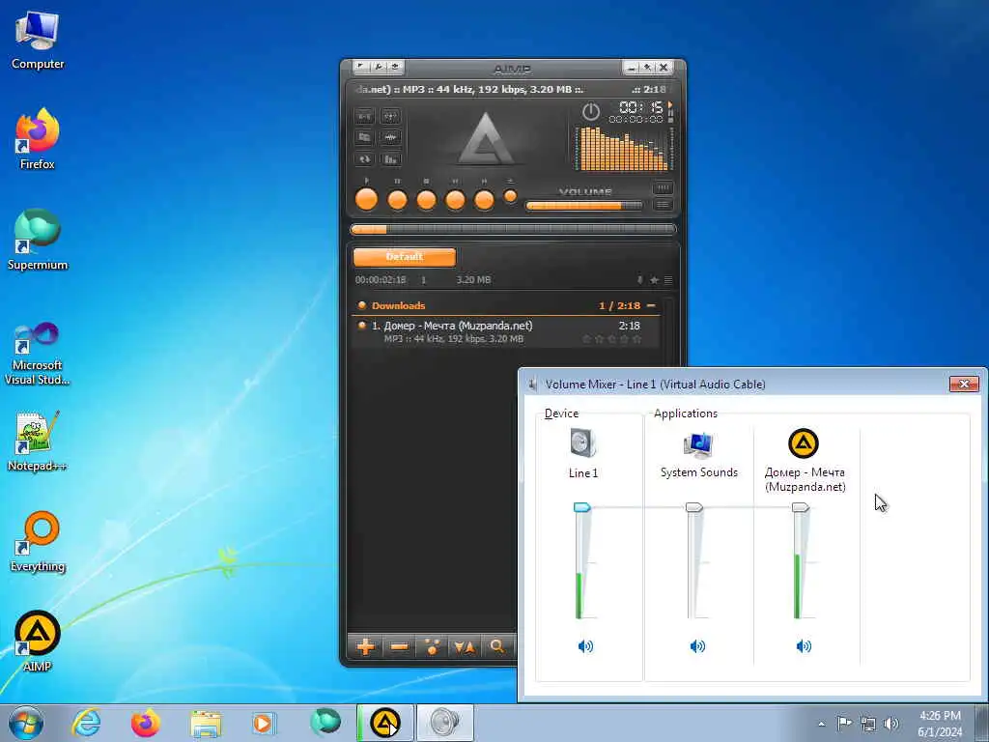The width and height of the screenshot is (989, 742).
Task: Adjust the Line 1 device volume slider
Action: pyautogui.click(x=582, y=506)
